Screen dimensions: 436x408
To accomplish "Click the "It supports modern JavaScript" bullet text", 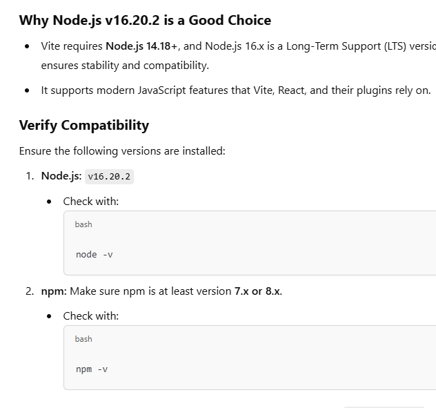I will pos(235,90).
